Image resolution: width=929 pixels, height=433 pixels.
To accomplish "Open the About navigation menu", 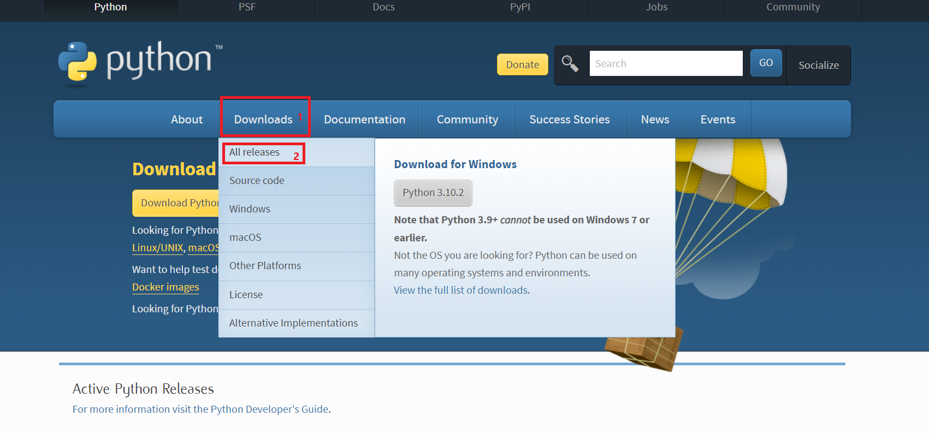I will [187, 120].
